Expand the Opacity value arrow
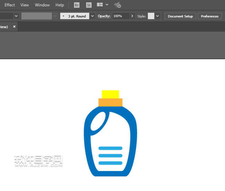 [132, 16]
